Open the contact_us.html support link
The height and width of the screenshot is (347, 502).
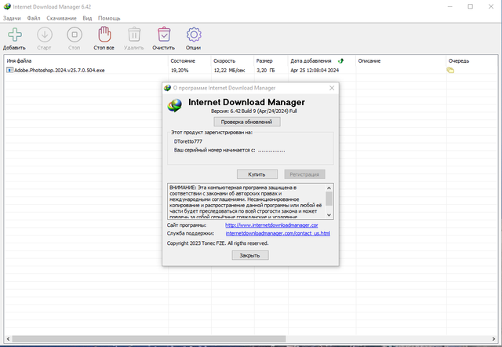(x=278, y=233)
